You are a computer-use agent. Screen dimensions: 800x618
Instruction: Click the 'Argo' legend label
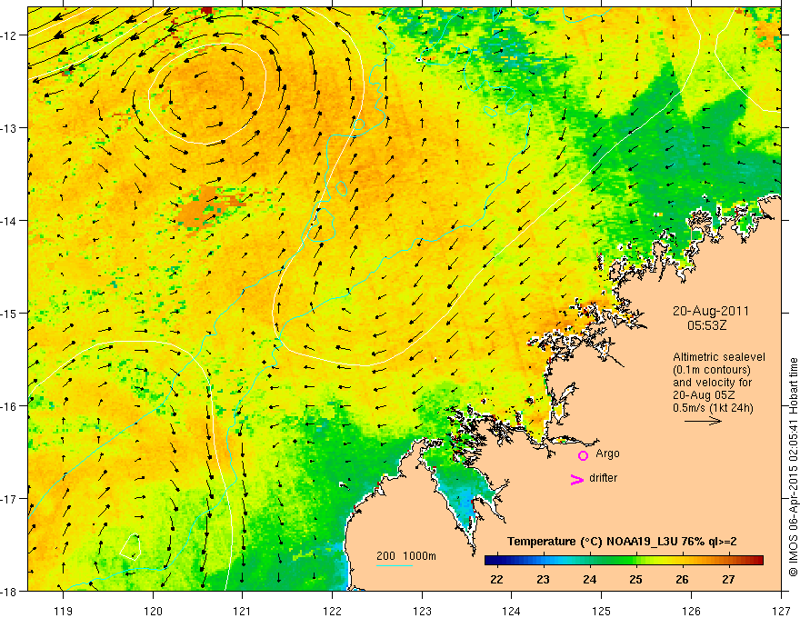607,454
